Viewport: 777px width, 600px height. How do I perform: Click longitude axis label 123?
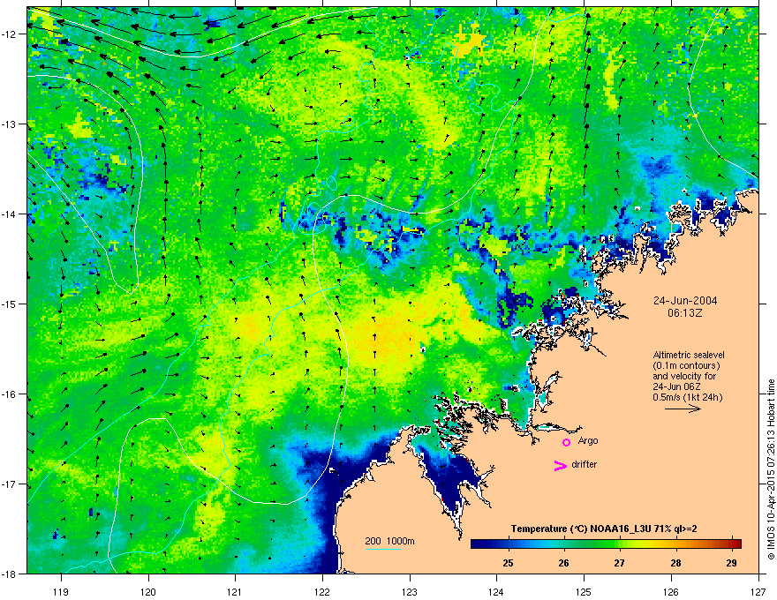pos(410,591)
